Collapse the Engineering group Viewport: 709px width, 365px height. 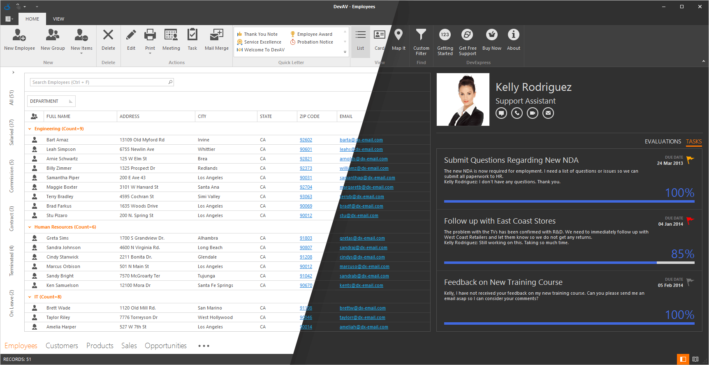click(x=30, y=129)
